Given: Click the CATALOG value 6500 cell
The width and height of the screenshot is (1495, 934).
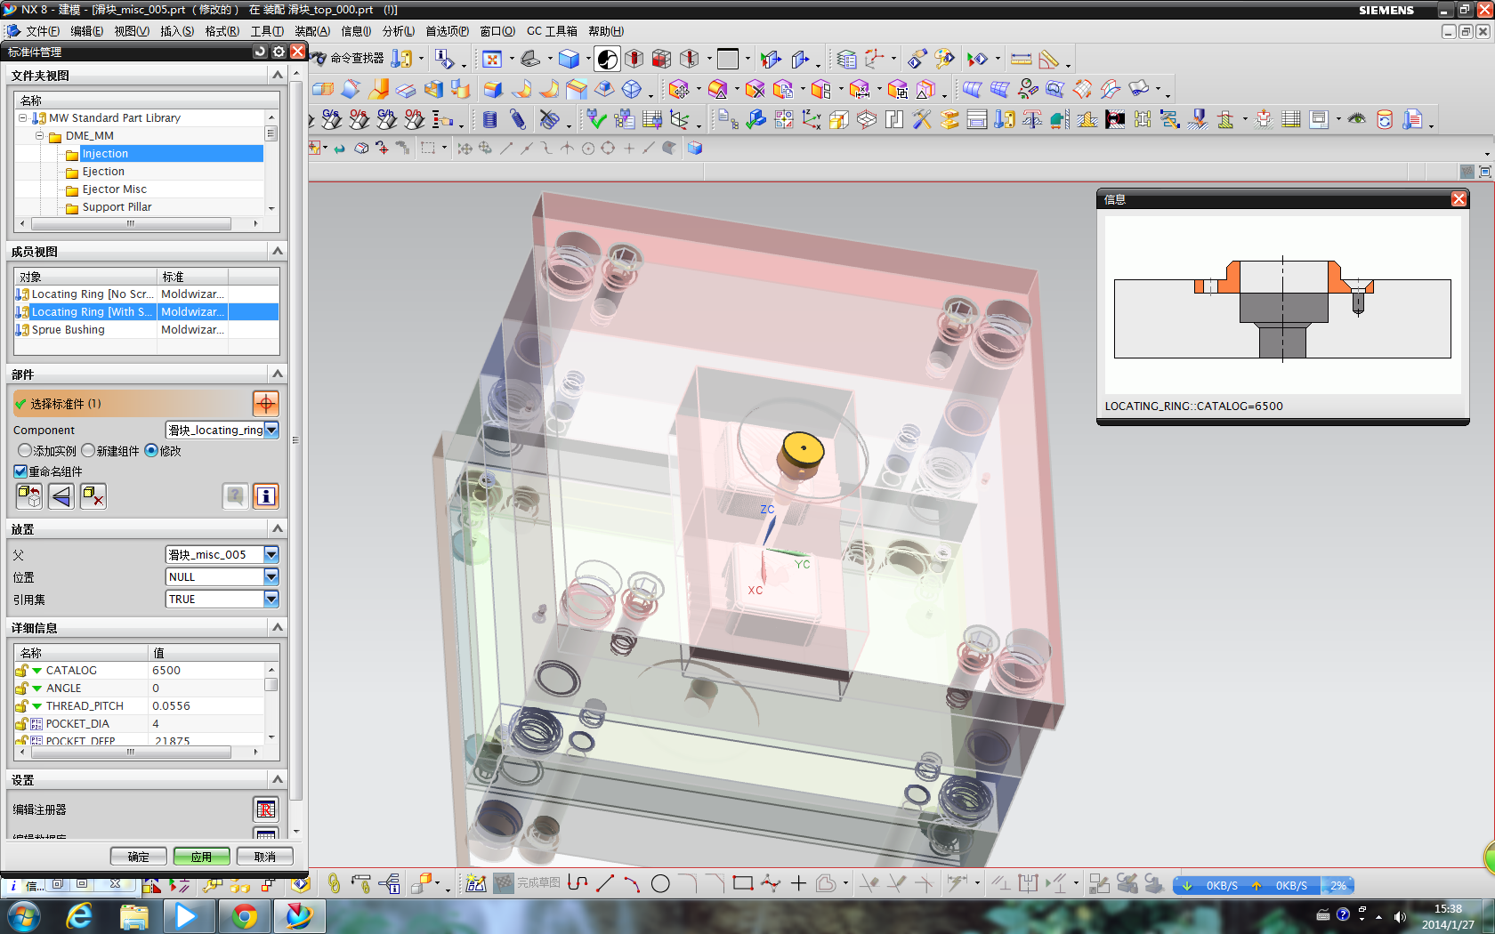Looking at the screenshot, I should (206, 671).
